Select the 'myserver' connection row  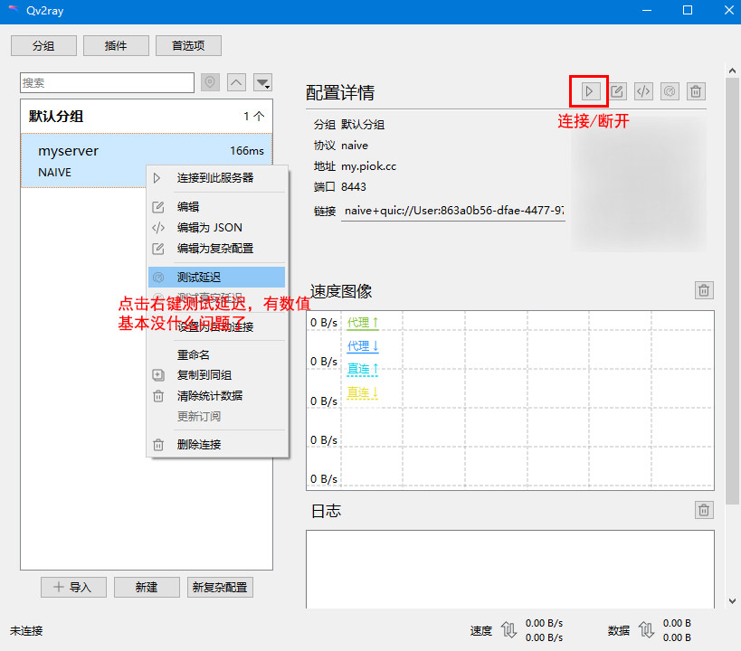point(147,161)
